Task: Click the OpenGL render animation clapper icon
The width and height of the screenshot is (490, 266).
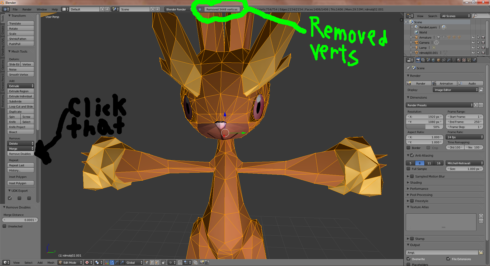Action: pos(207,262)
